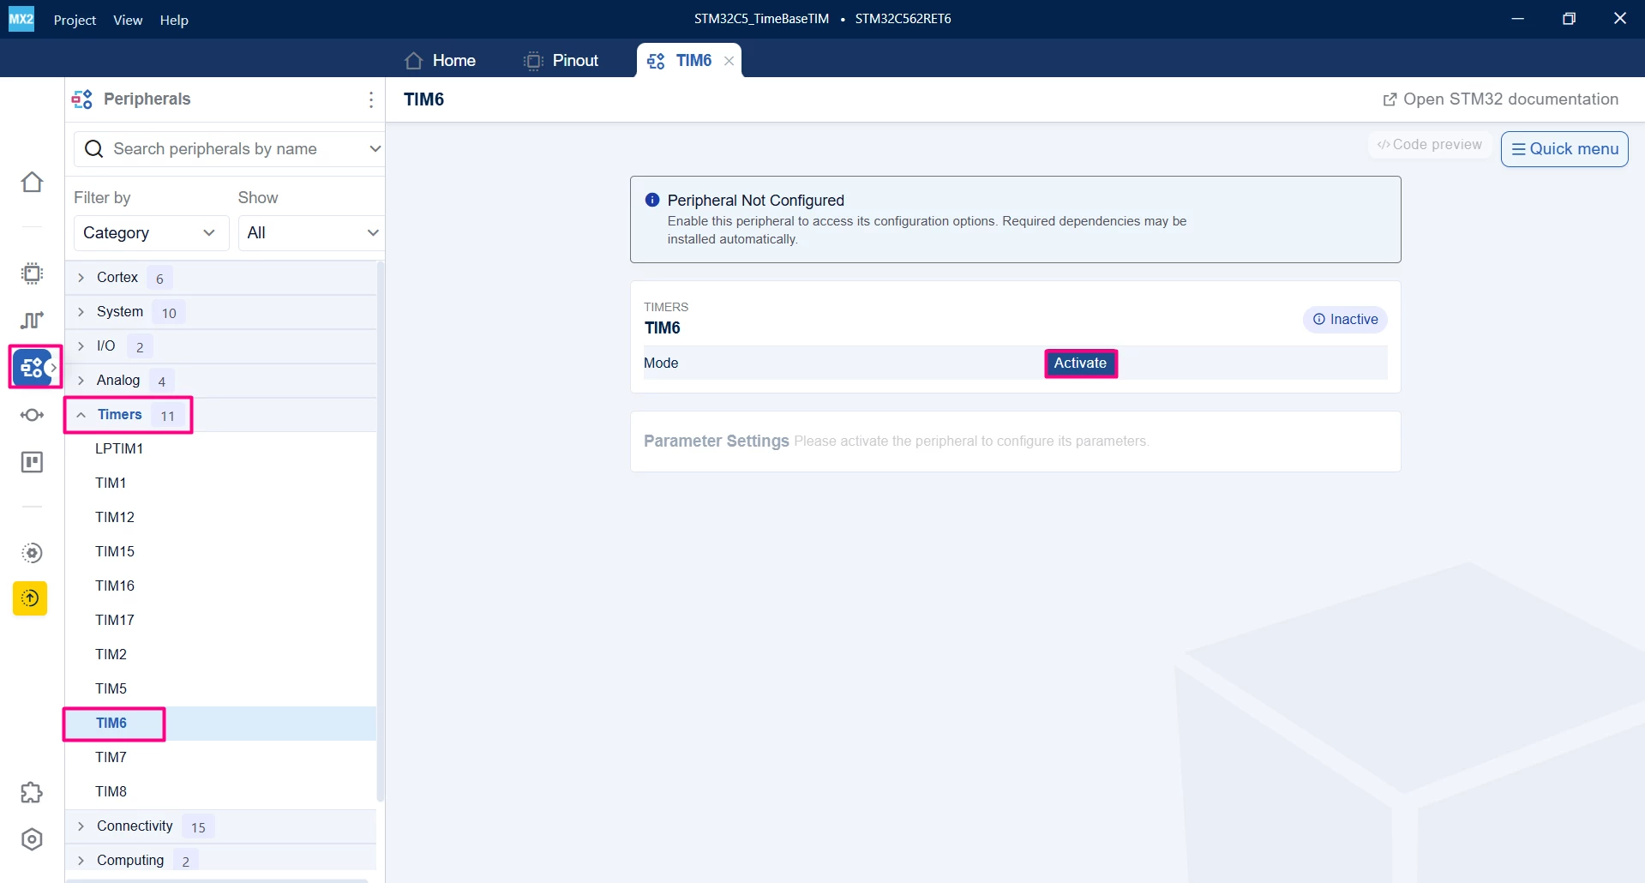1645x883 pixels.
Task: Click the external link icon for STM32 documentation
Action: pos(1390,99)
